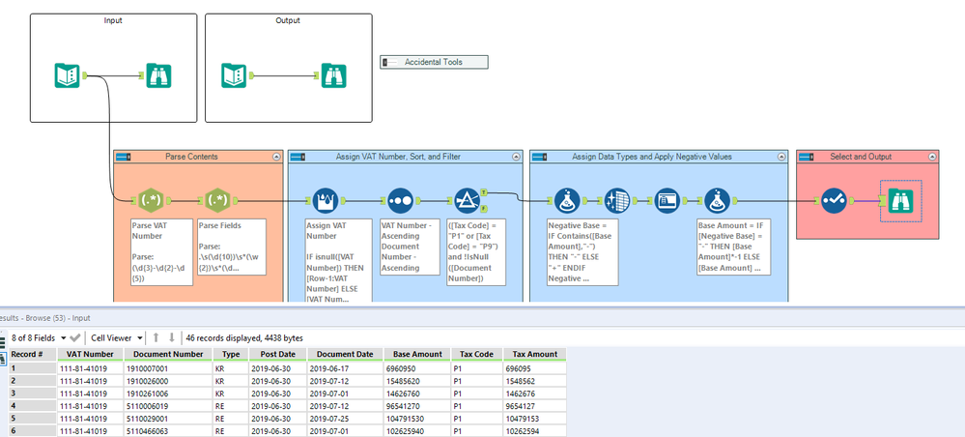The height and width of the screenshot is (437, 965).
Task: Collapse the Parse Contents container
Action: point(276,158)
